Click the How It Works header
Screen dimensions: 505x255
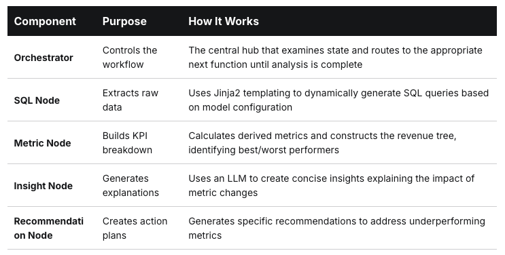pos(224,21)
